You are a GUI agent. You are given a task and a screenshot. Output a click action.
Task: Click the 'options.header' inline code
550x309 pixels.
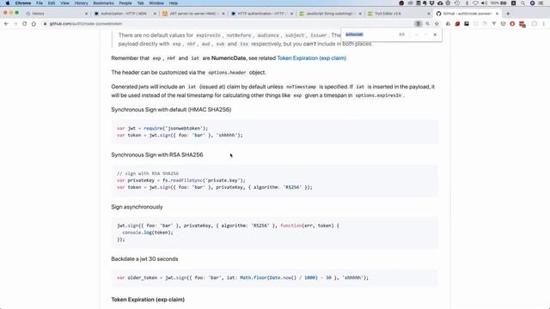pyautogui.click(x=227, y=72)
